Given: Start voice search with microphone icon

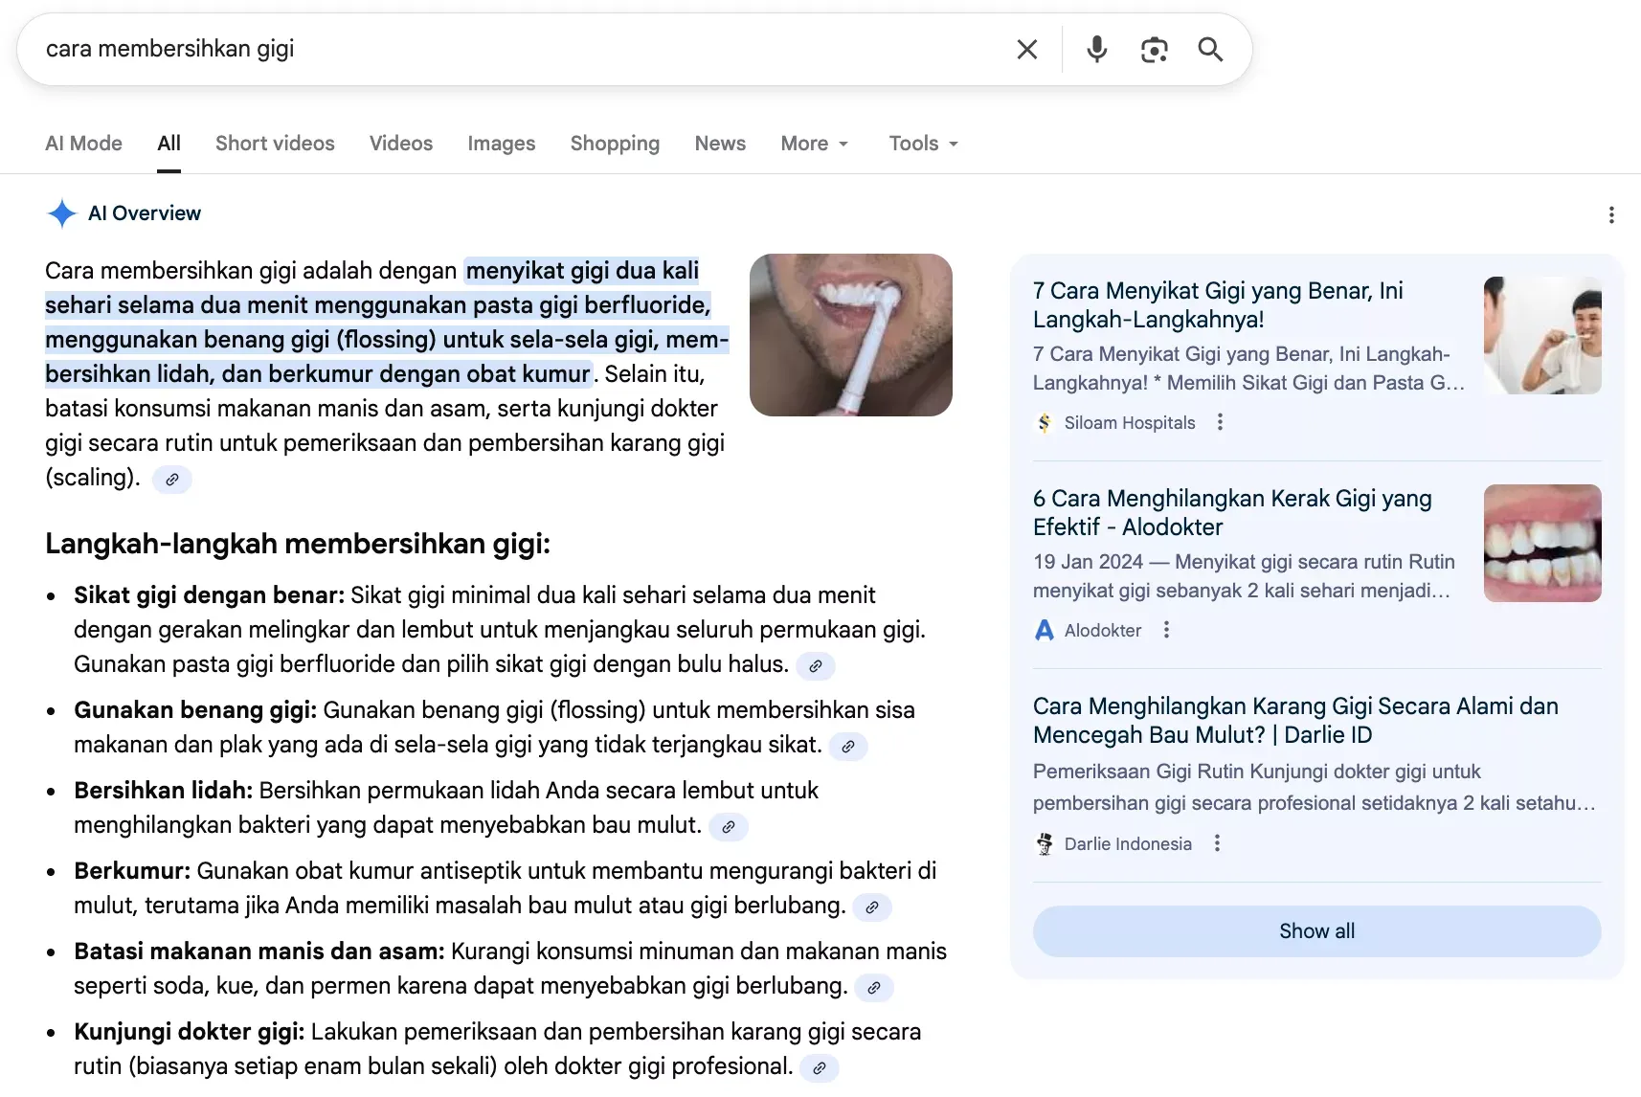Looking at the screenshot, I should [1097, 49].
